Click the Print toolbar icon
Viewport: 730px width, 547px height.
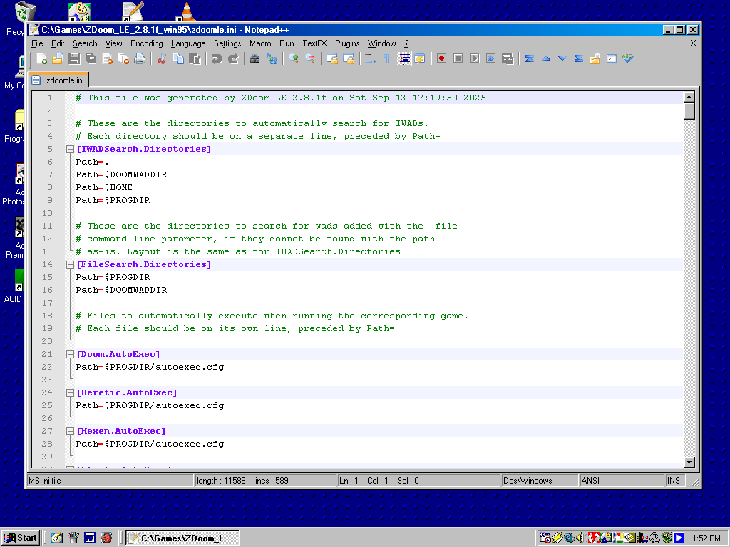[x=140, y=58]
